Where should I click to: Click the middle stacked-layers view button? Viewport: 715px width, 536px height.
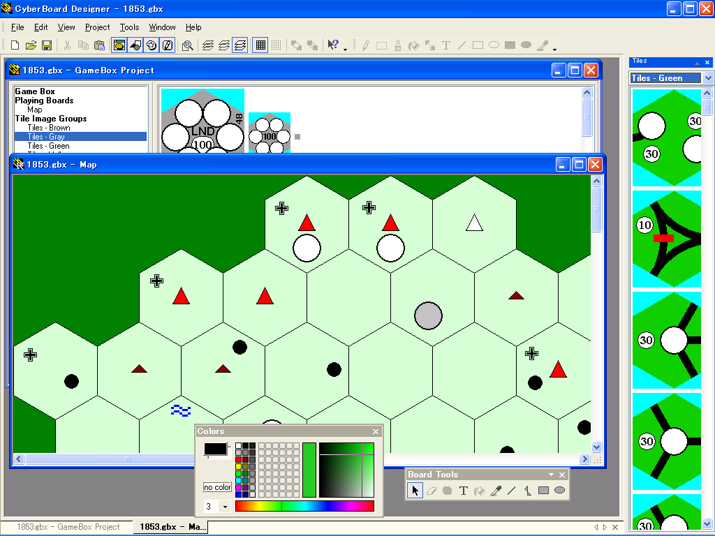click(224, 45)
